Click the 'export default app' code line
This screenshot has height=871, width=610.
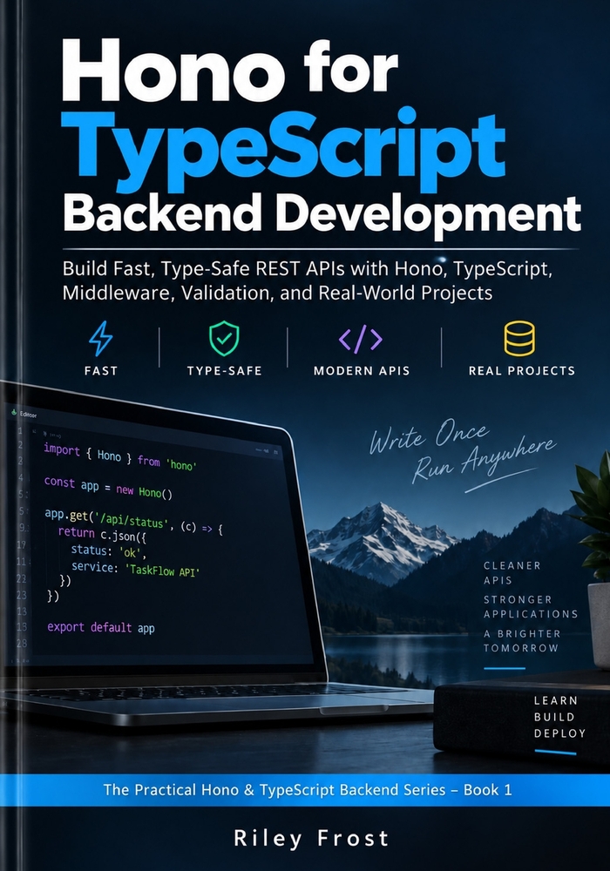(101, 627)
